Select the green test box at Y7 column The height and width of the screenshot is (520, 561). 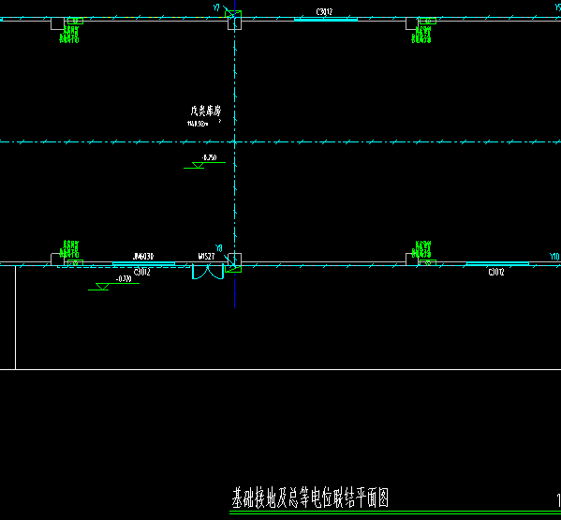pos(233,14)
